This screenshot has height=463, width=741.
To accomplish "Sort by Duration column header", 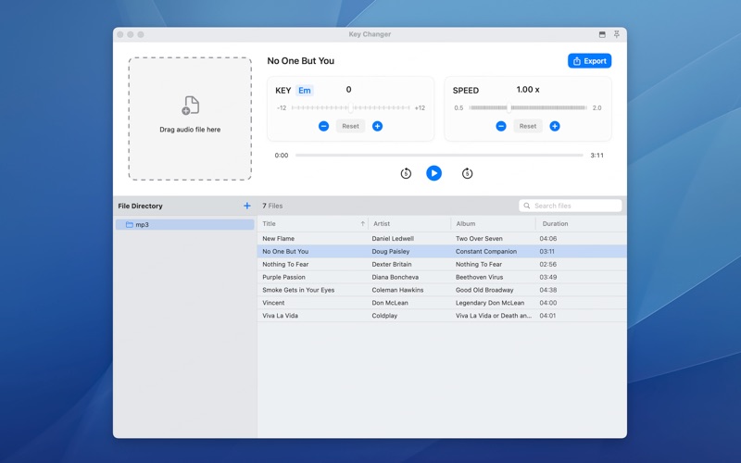I will (x=581, y=223).
